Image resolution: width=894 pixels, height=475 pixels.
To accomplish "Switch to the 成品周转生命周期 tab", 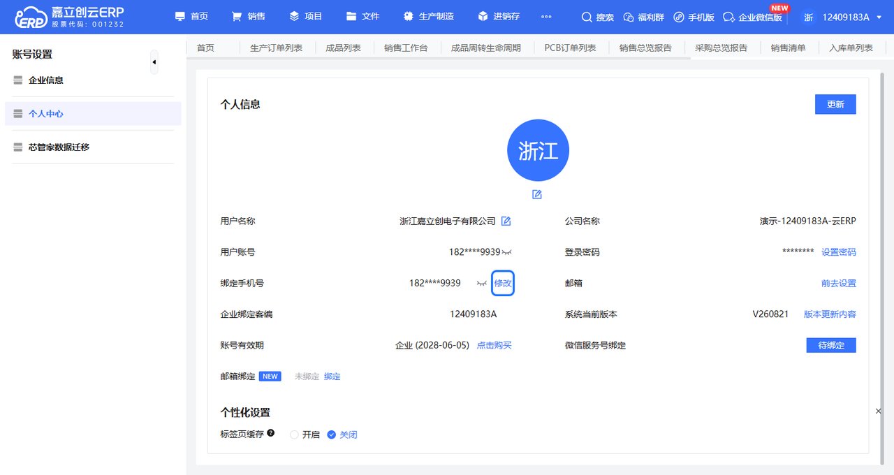I will (x=486, y=48).
